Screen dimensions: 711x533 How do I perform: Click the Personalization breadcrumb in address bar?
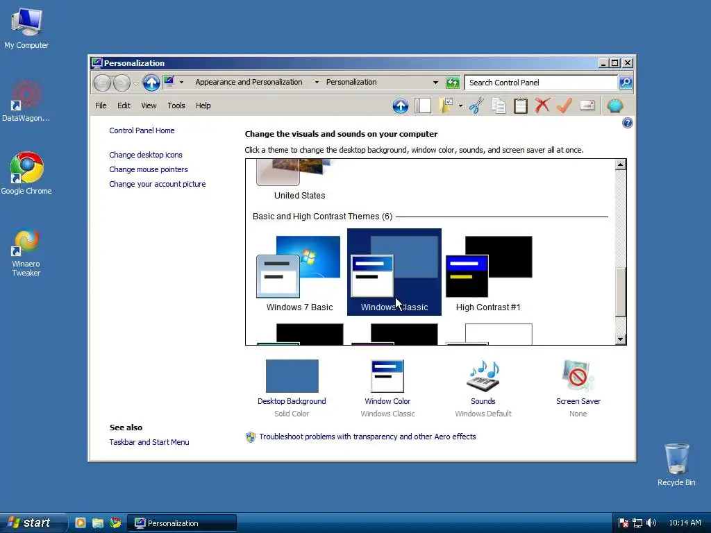tap(351, 82)
